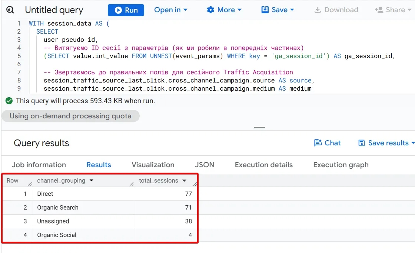Click the add-person Share icon

[379, 10]
